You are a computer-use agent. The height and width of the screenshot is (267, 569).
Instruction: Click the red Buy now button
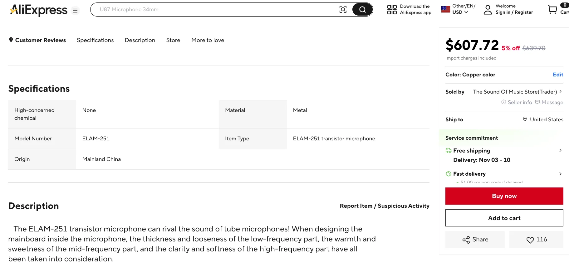click(504, 196)
